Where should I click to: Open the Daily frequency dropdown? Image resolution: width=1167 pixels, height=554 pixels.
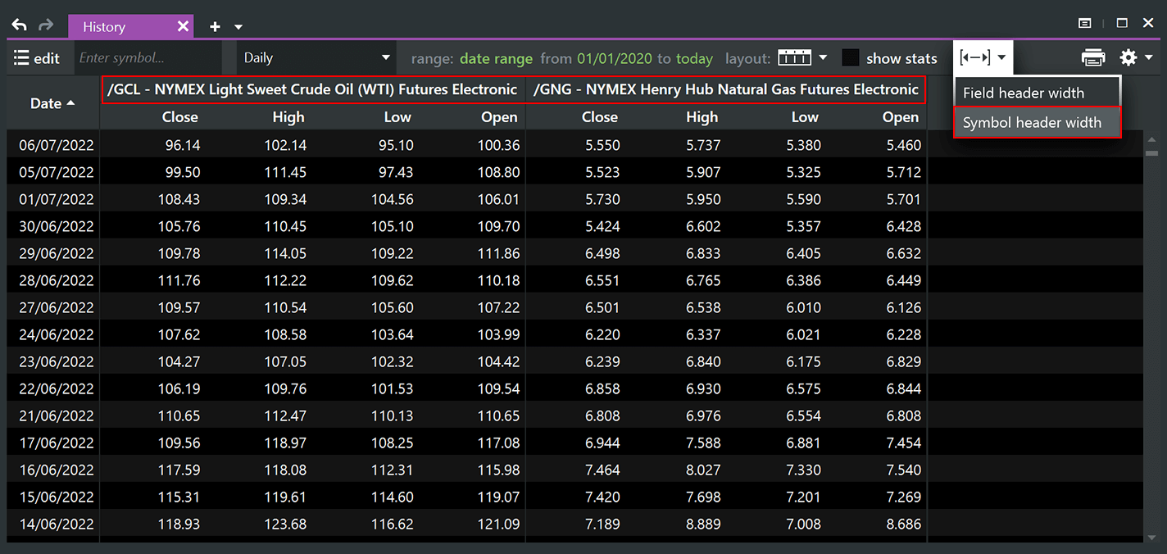point(316,58)
